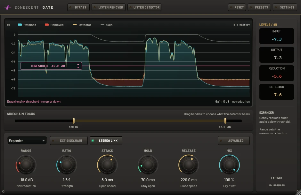Click the 70.0 ms hold value

pyautogui.click(x=148, y=180)
